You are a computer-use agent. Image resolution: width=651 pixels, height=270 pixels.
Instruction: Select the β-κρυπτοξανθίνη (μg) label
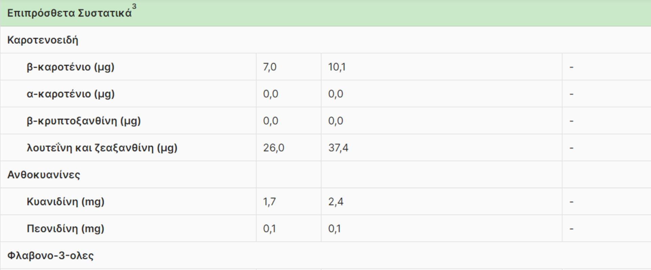point(83,121)
